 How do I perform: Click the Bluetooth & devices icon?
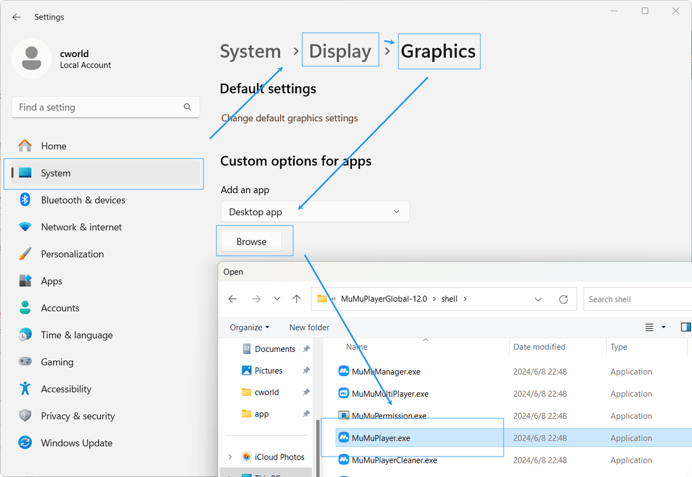(x=25, y=200)
